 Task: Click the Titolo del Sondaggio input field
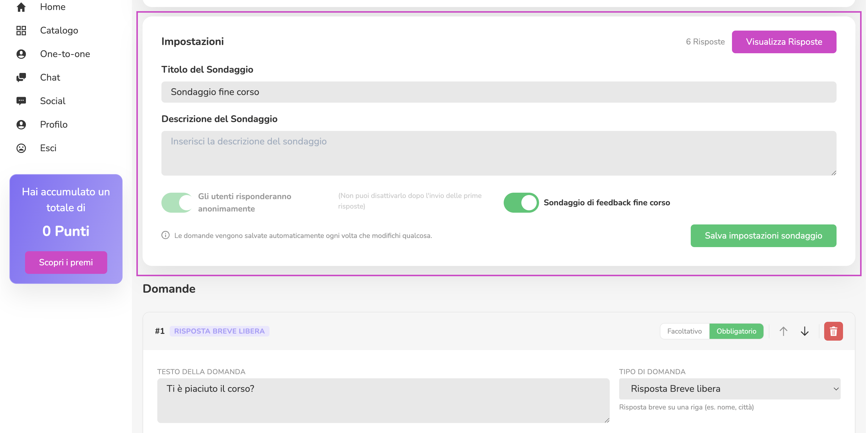499,92
